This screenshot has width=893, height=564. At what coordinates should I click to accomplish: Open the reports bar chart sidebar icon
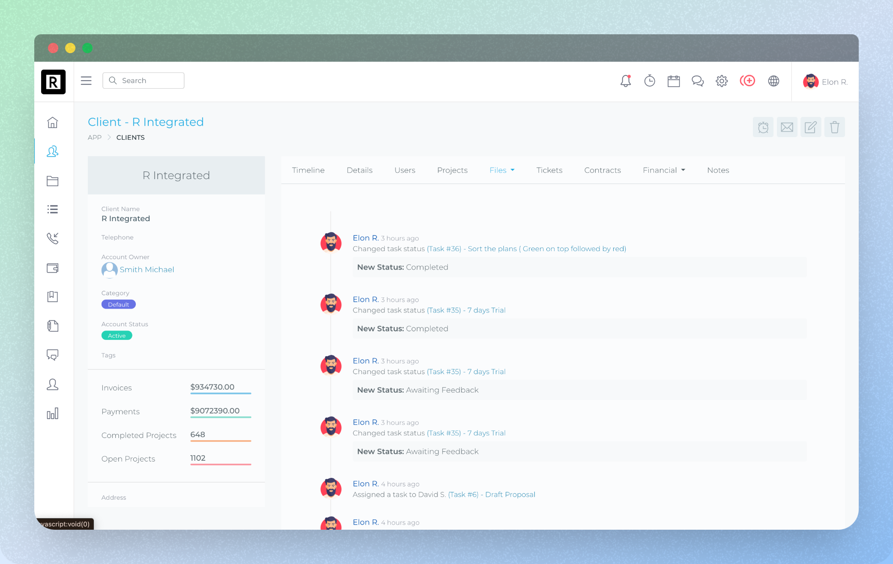[x=52, y=414]
